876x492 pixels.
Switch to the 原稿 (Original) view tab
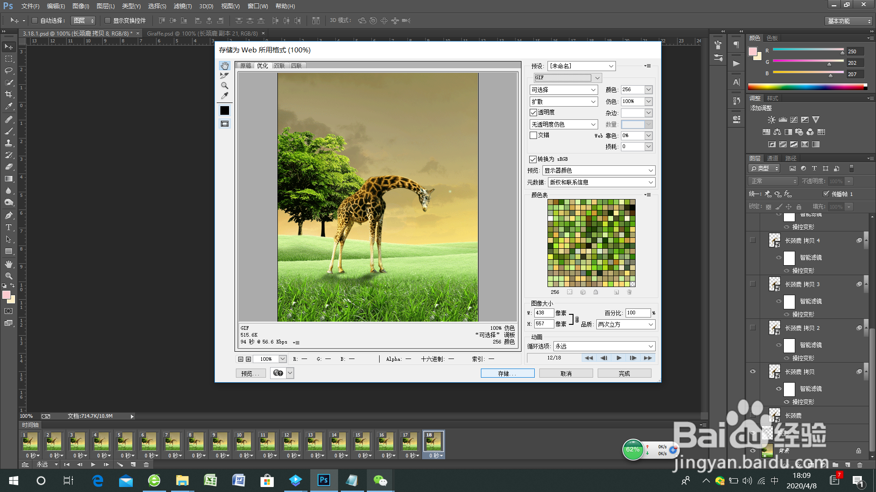point(245,66)
